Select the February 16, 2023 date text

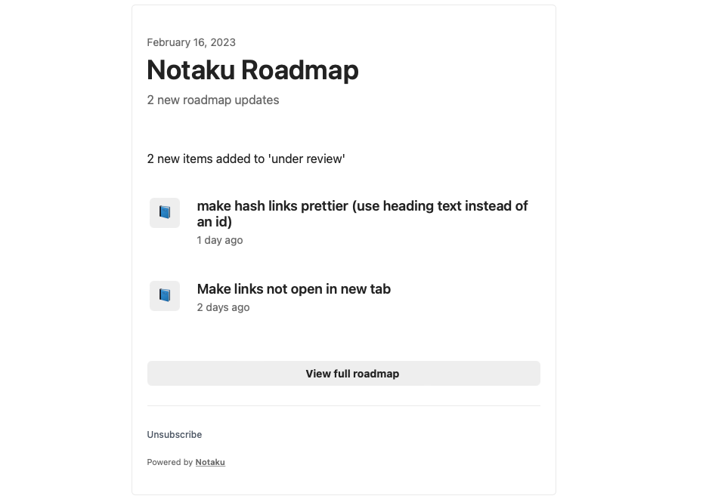[x=191, y=42]
